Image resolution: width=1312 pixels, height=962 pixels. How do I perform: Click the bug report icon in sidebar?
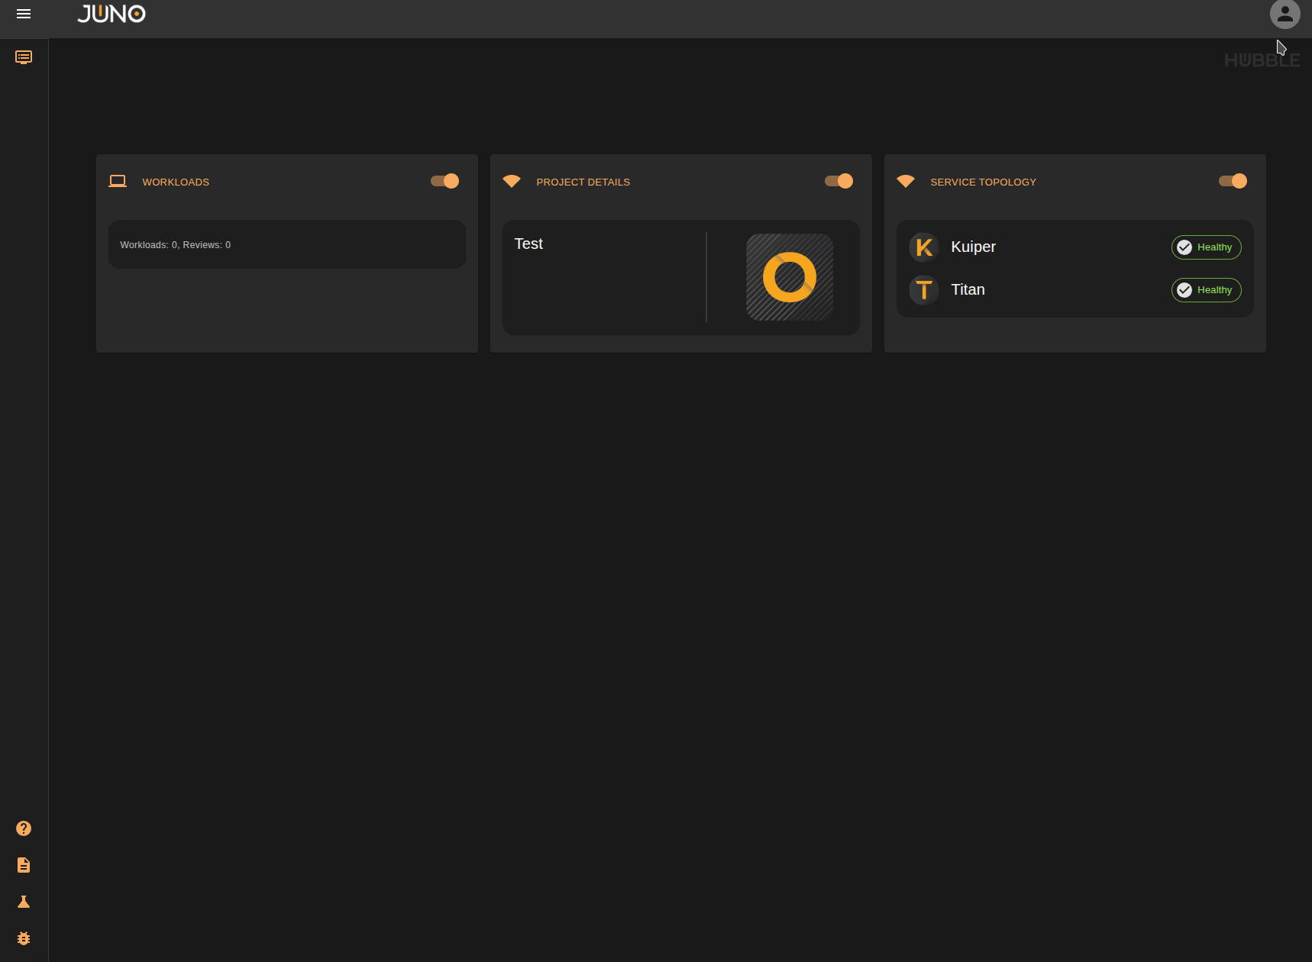click(24, 938)
